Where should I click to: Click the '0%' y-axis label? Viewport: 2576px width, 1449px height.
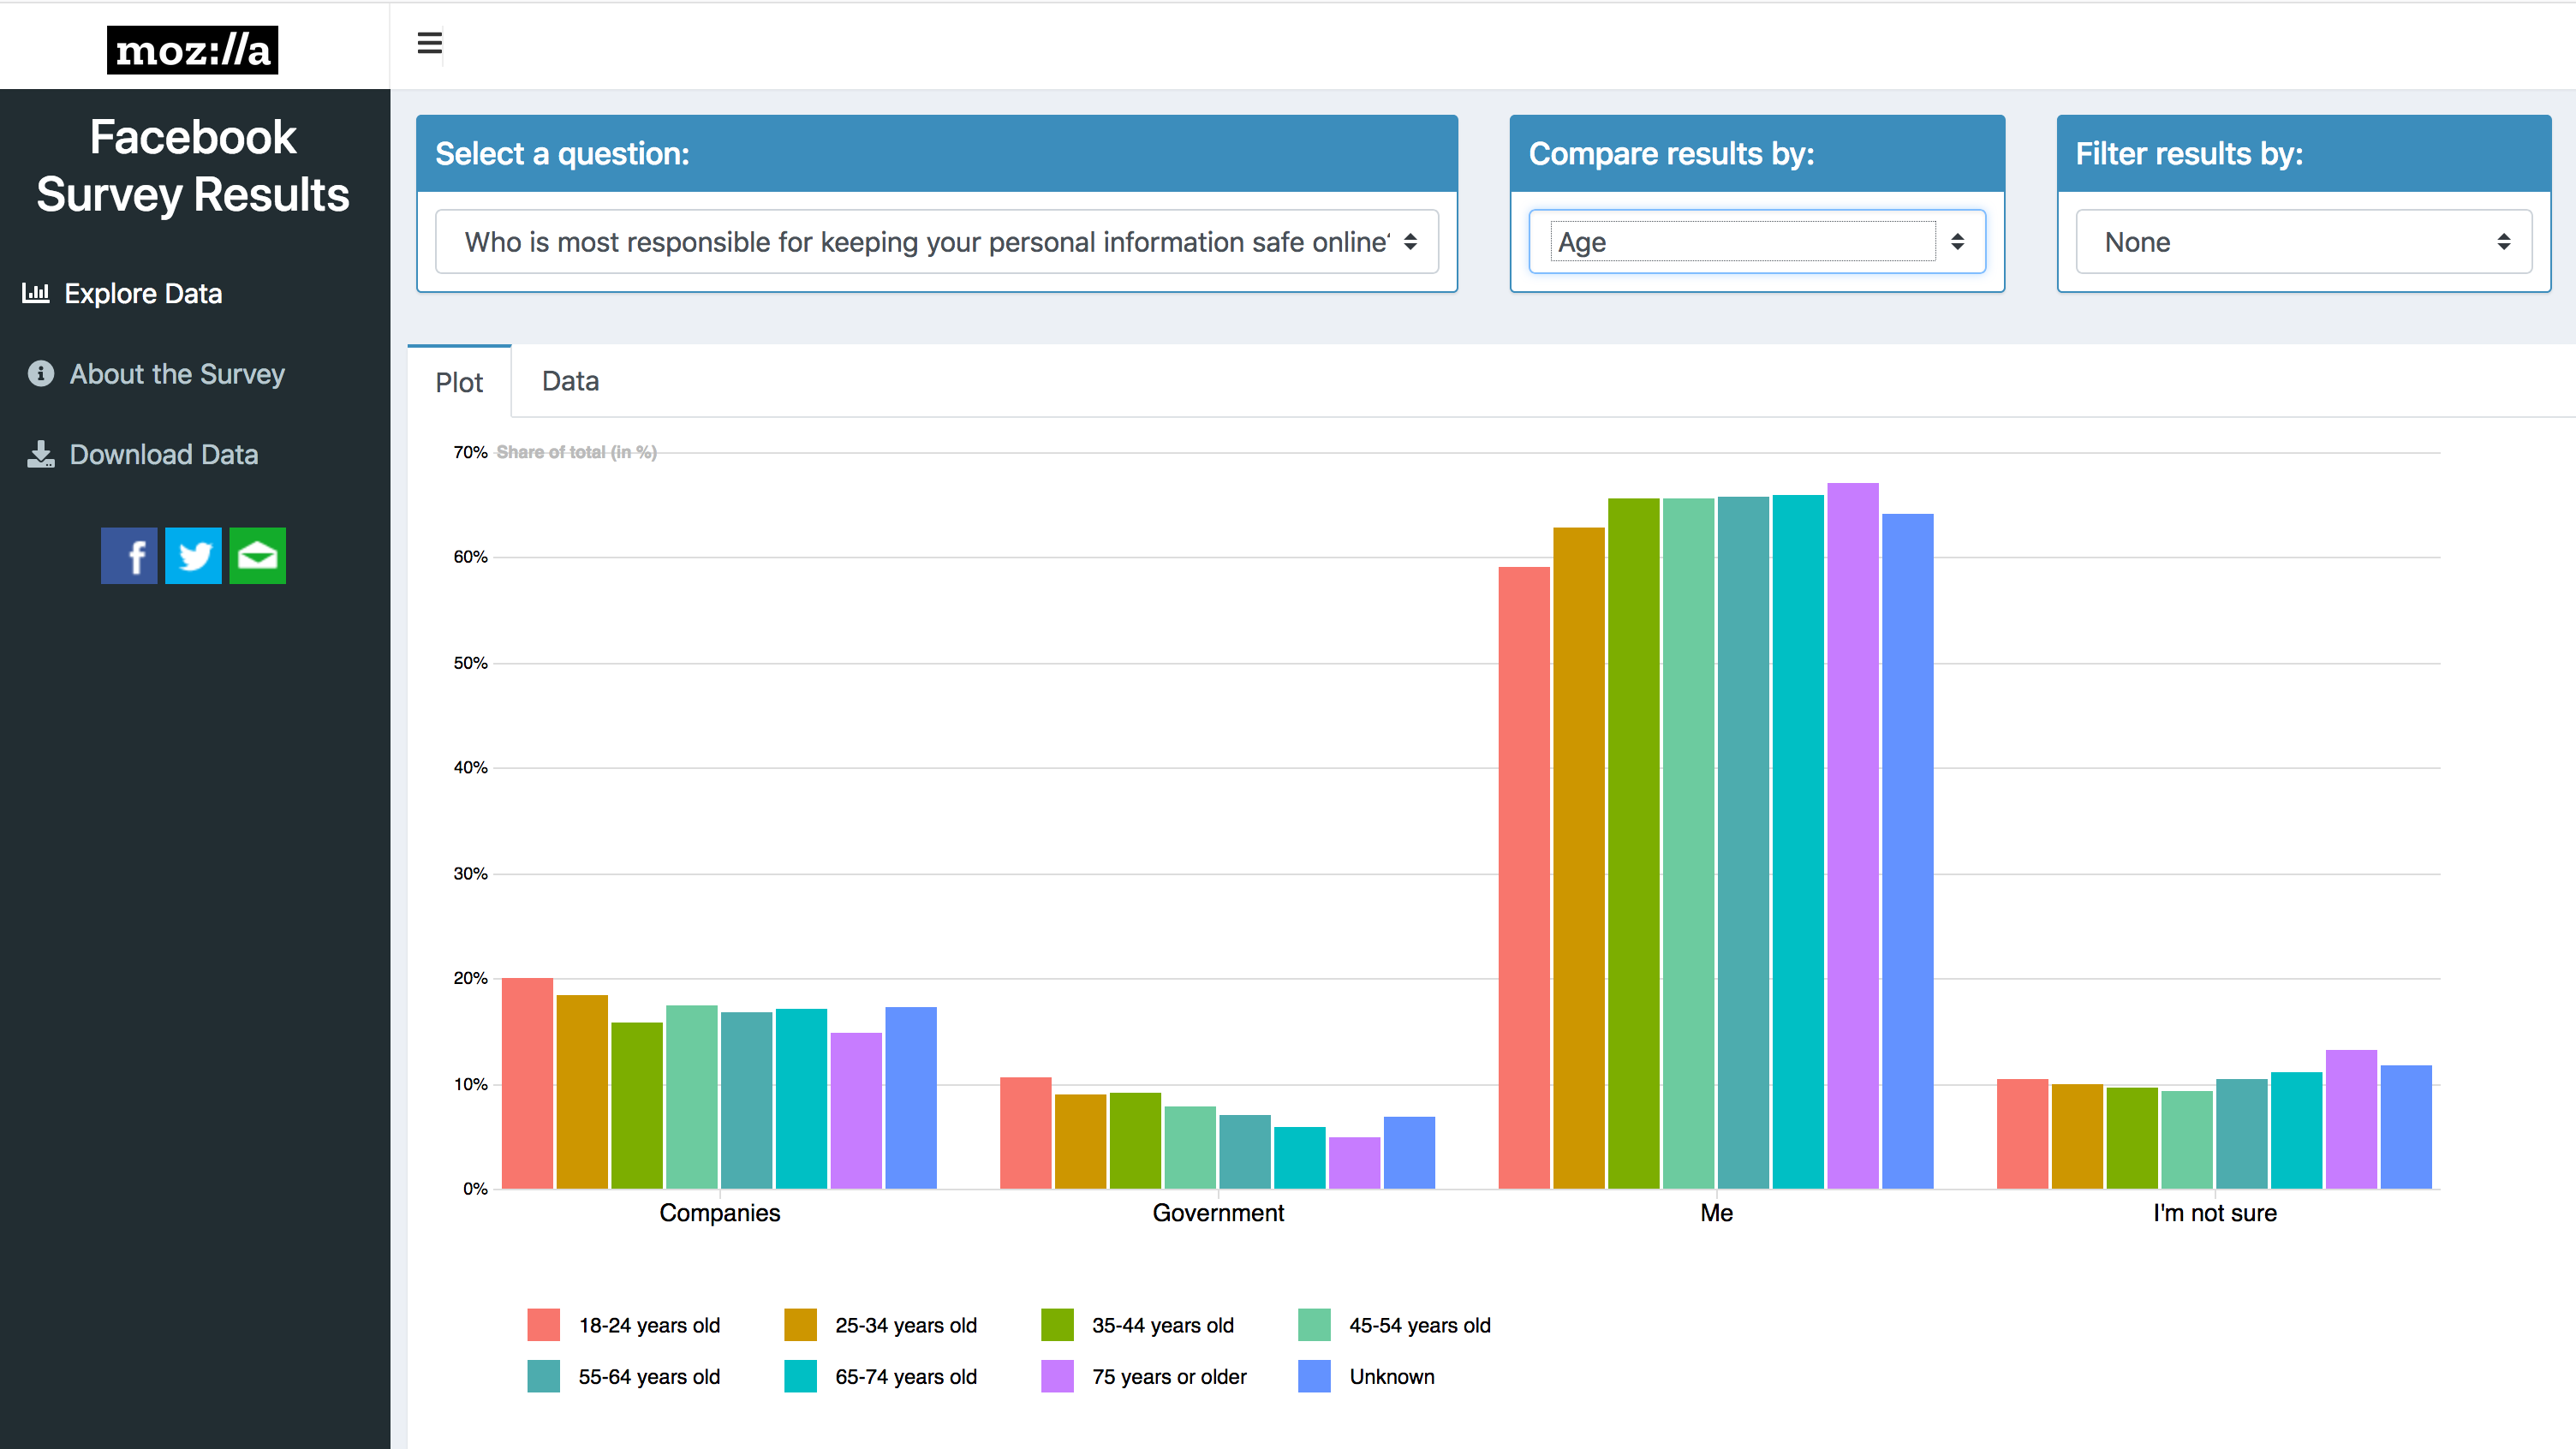[x=475, y=1189]
